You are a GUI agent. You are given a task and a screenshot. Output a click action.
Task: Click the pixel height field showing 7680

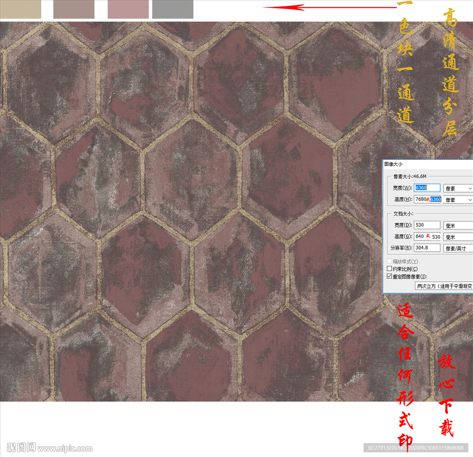427,199
